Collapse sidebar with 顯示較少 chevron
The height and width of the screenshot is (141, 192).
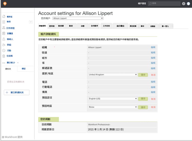(18, 63)
